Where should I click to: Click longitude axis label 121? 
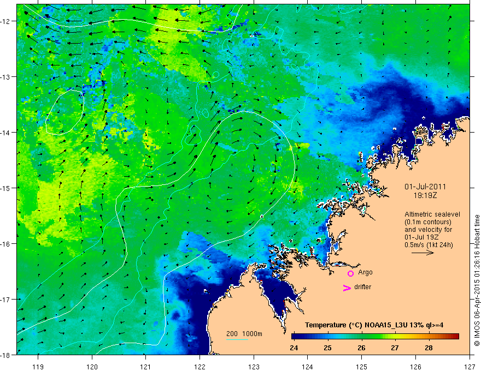[145, 367]
